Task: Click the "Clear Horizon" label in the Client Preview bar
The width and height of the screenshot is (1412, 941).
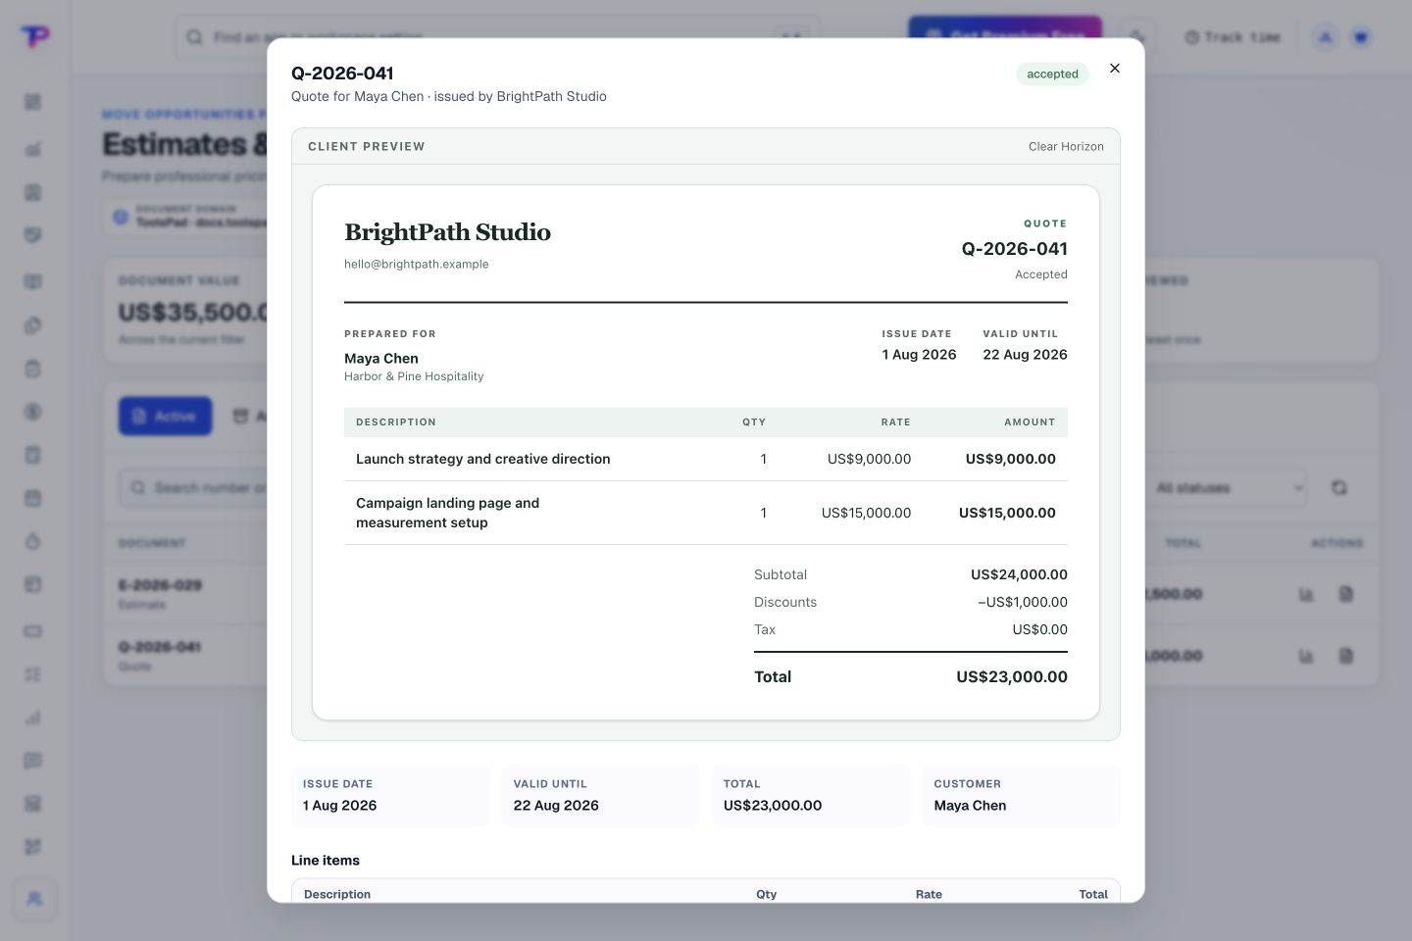Action: pos(1066,146)
